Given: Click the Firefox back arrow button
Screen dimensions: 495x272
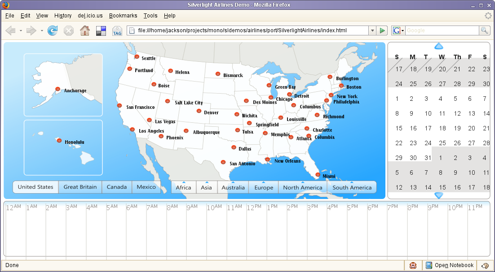Looking at the screenshot, I should [x=11, y=30].
